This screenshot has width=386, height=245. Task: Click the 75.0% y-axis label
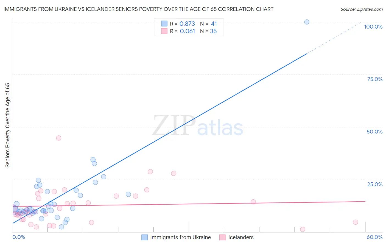[x=375, y=79]
